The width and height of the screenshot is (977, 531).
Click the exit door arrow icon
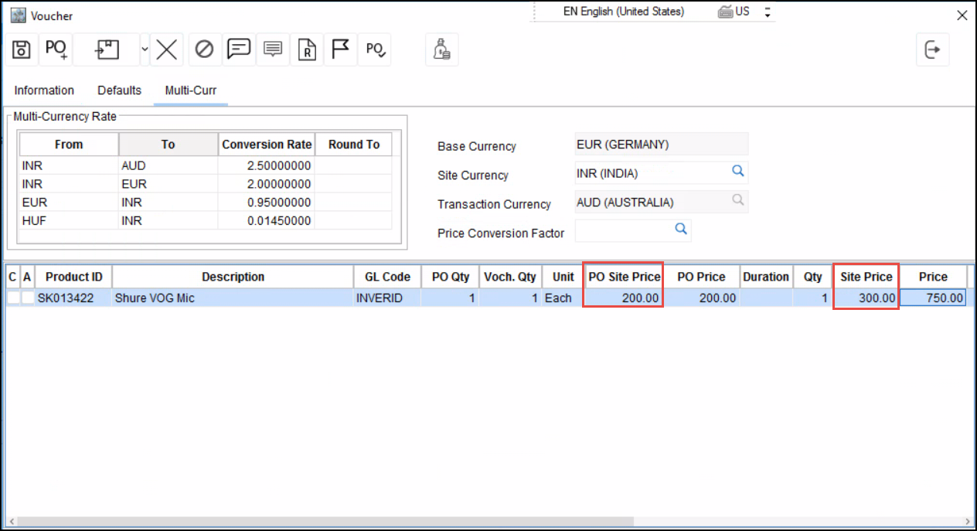[932, 50]
